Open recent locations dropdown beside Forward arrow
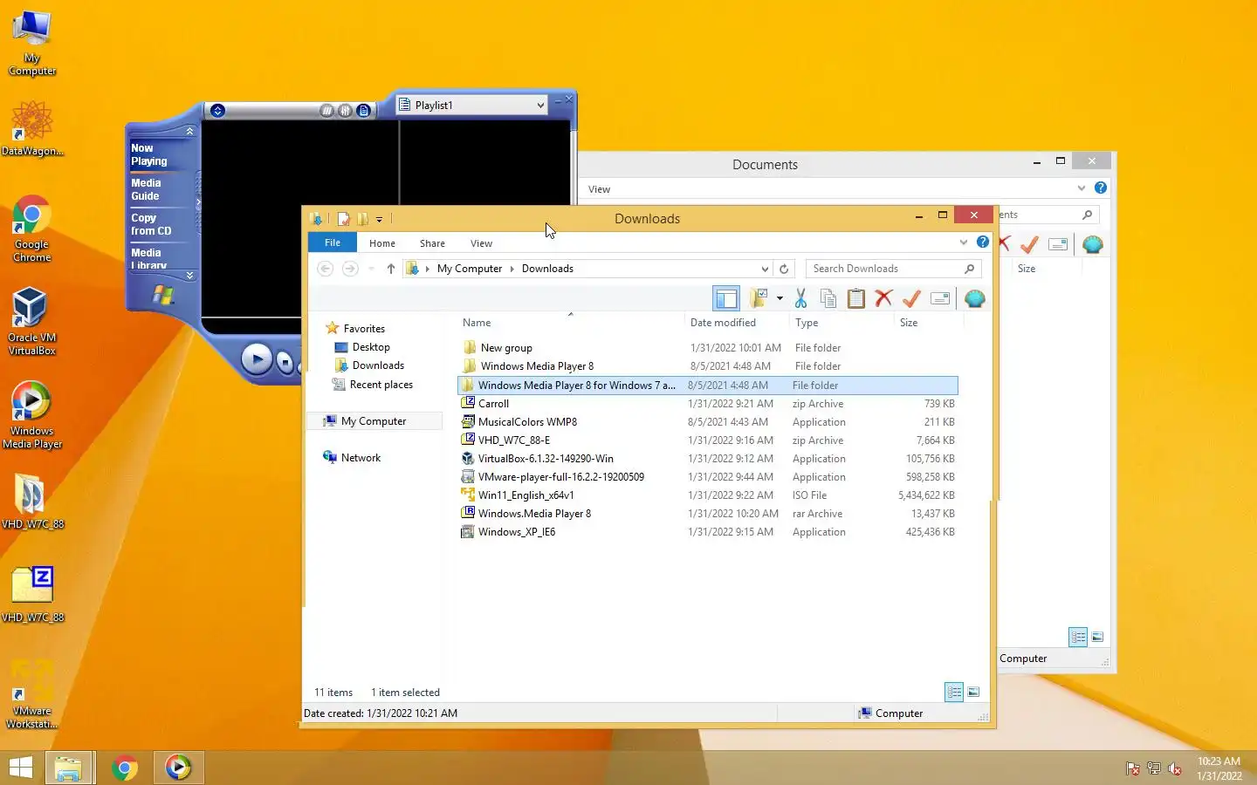The width and height of the screenshot is (1257, 785). [x=371, y=269]
